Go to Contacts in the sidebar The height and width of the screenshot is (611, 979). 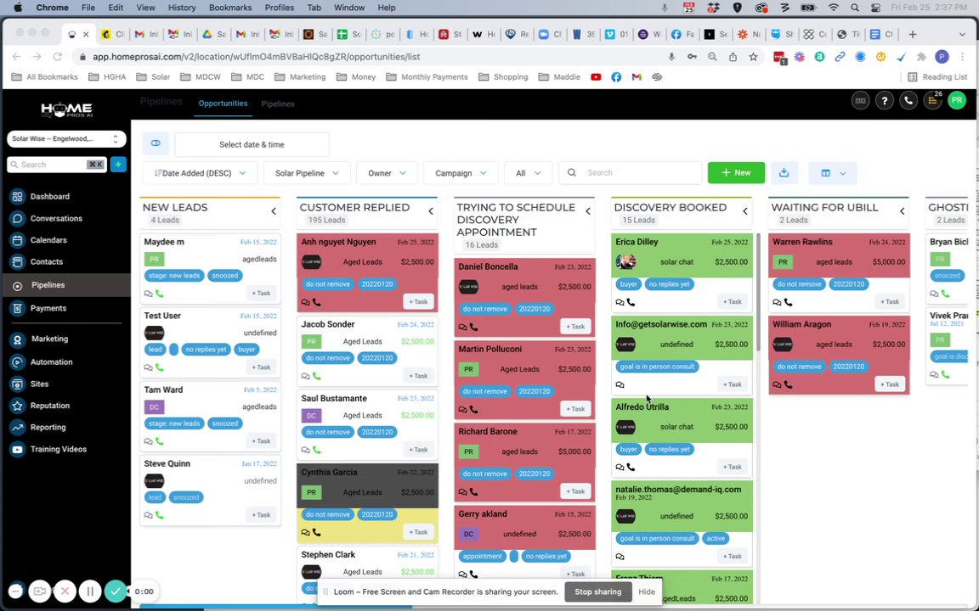point(47,262)
